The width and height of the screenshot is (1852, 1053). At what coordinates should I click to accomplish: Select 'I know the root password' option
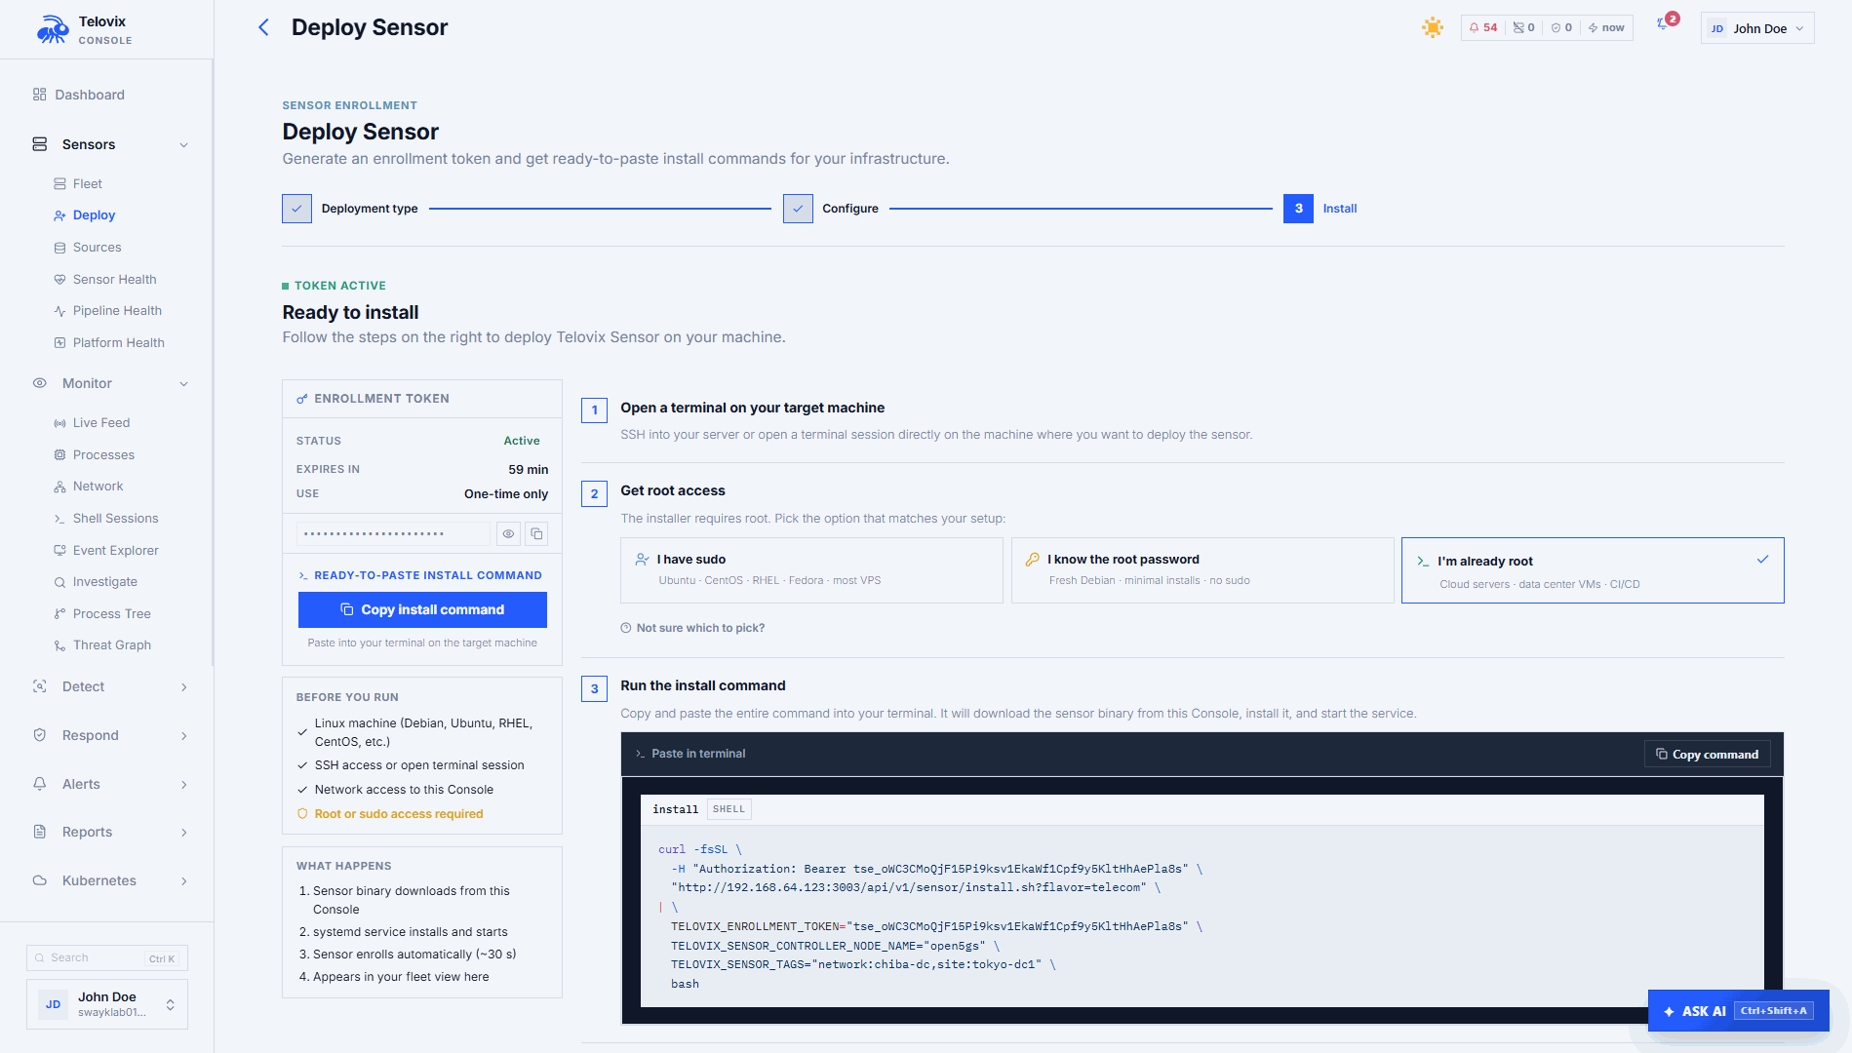tap(1202, 569)
